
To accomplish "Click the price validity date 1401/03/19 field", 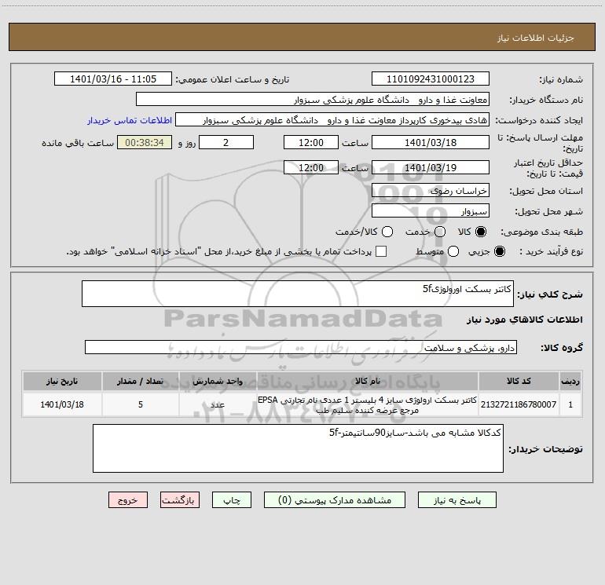I will click(x=431, y=167).
